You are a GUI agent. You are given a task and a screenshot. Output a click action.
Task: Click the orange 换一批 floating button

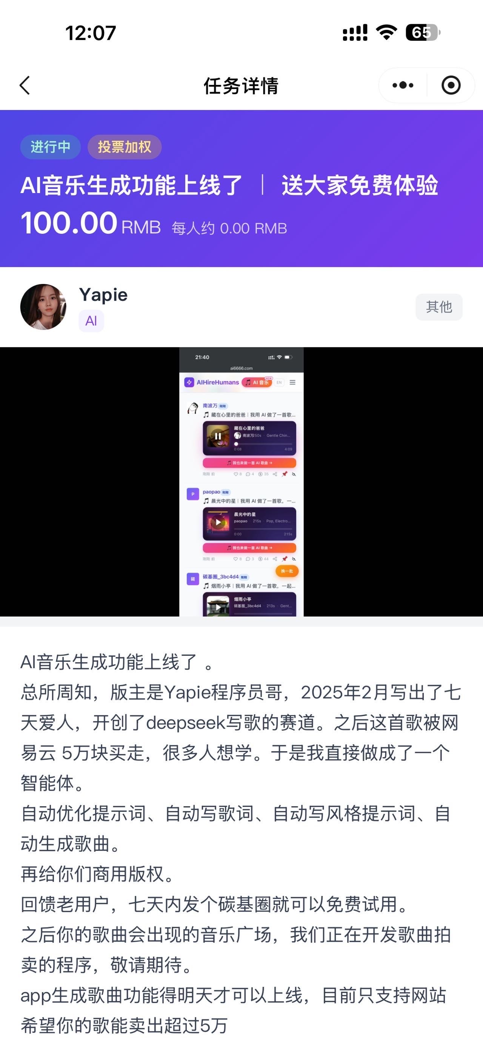[287, 571]
